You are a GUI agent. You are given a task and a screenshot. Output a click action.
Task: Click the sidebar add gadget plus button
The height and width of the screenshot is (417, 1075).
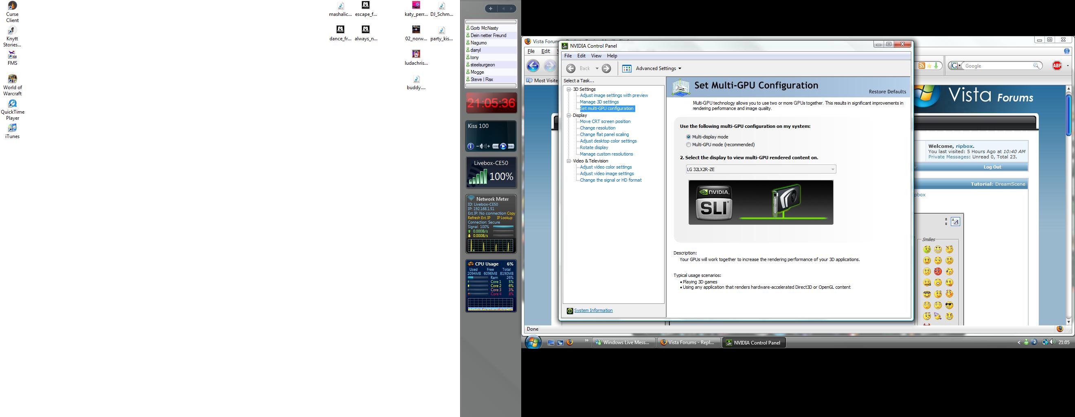[x=491, y=9]
